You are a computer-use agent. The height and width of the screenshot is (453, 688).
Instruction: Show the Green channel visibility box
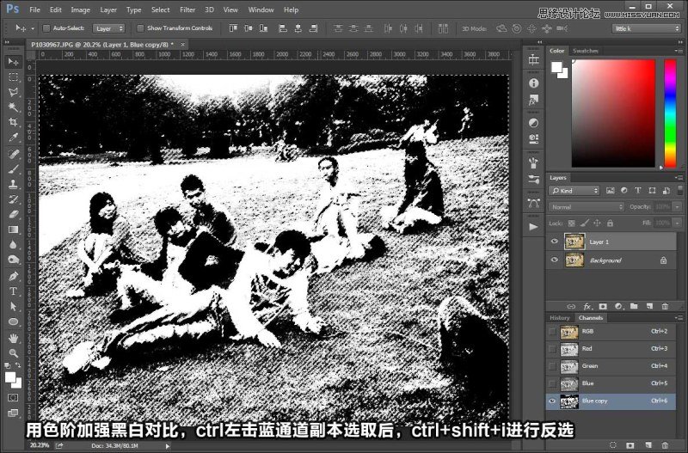pos(552,366)
